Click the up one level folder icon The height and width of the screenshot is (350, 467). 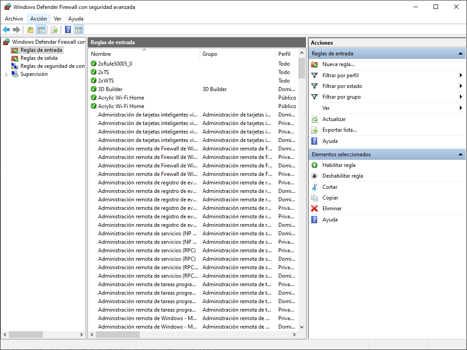[x=30, y=29]
